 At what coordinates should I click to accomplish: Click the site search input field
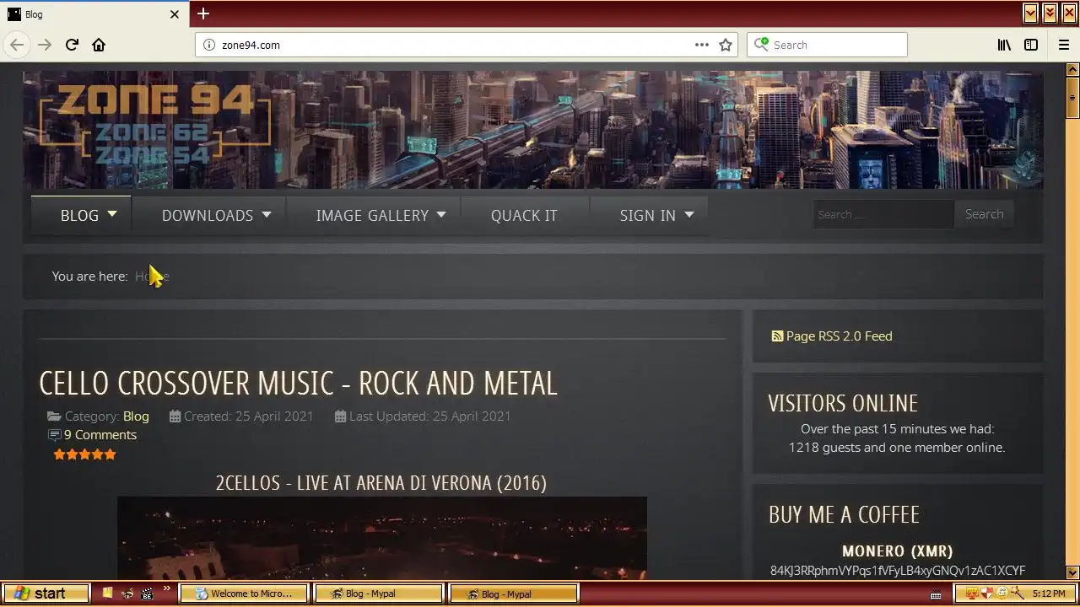pyautogui.click(x=883, y=214)
